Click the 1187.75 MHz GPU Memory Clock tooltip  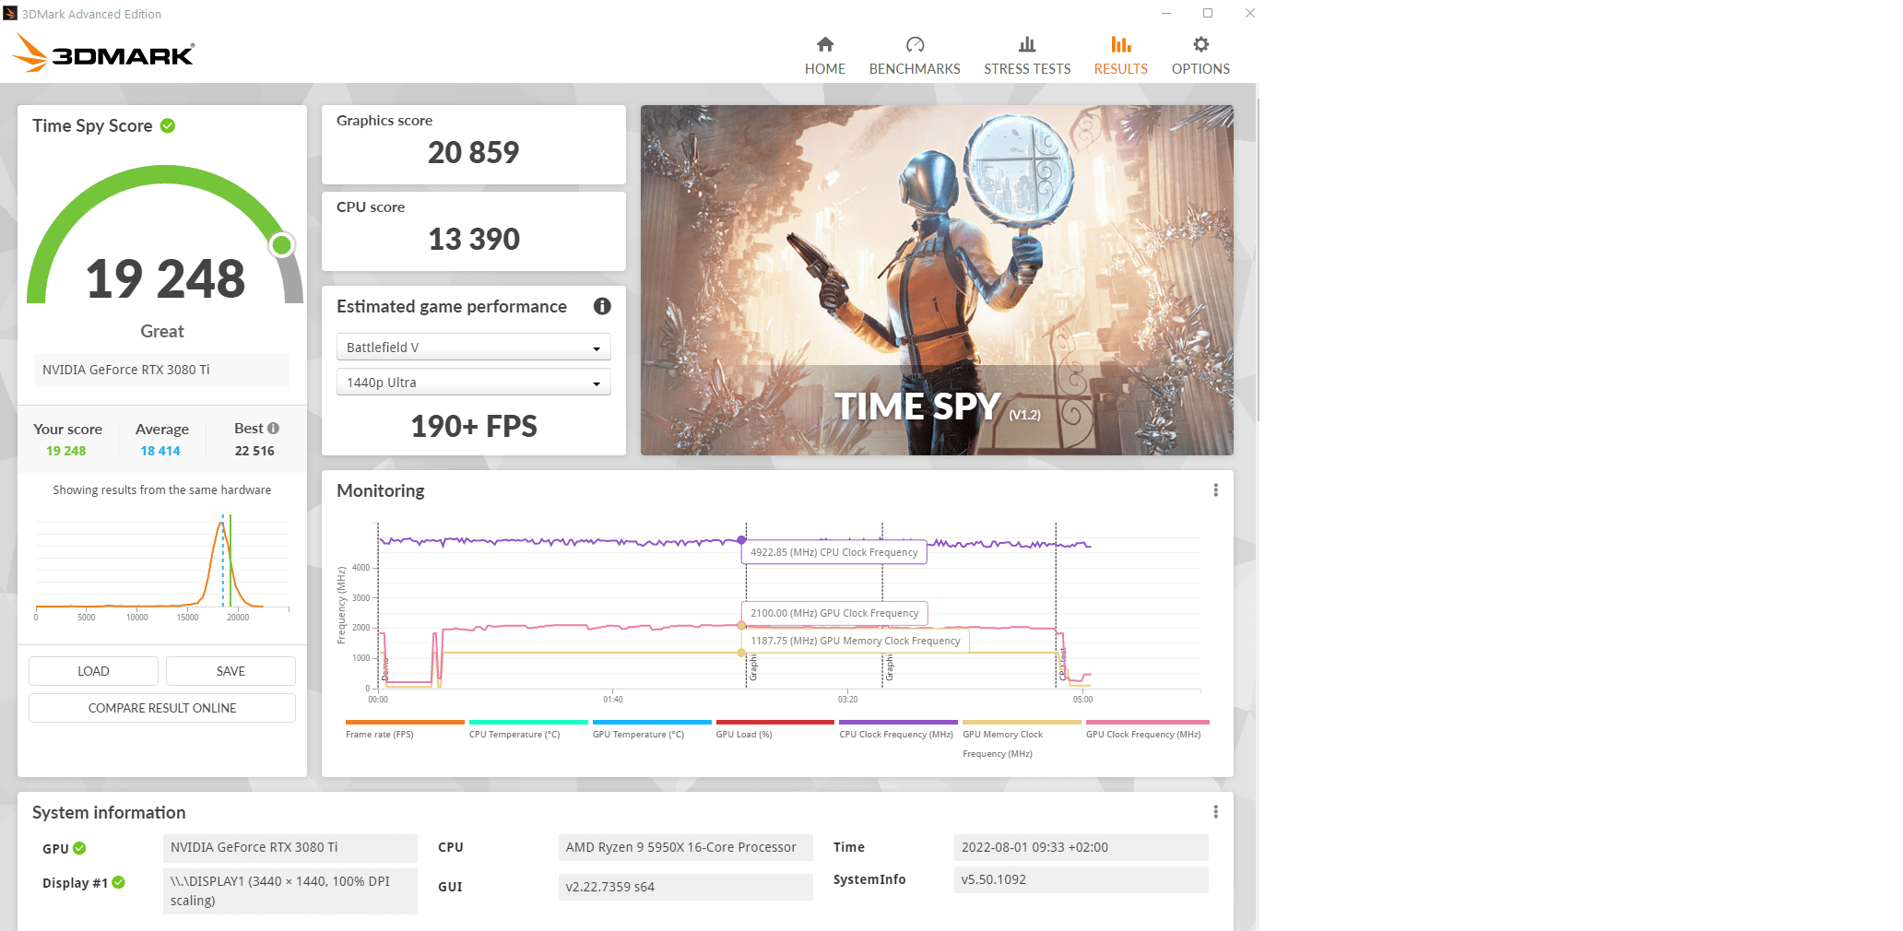click(x=856, y=641)
